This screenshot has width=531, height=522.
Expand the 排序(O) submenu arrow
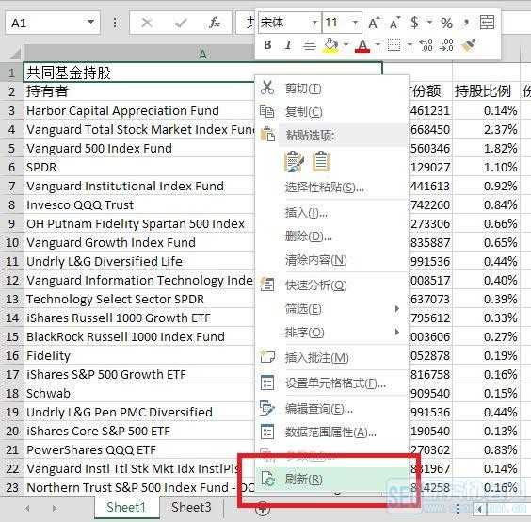pos(397,333)
